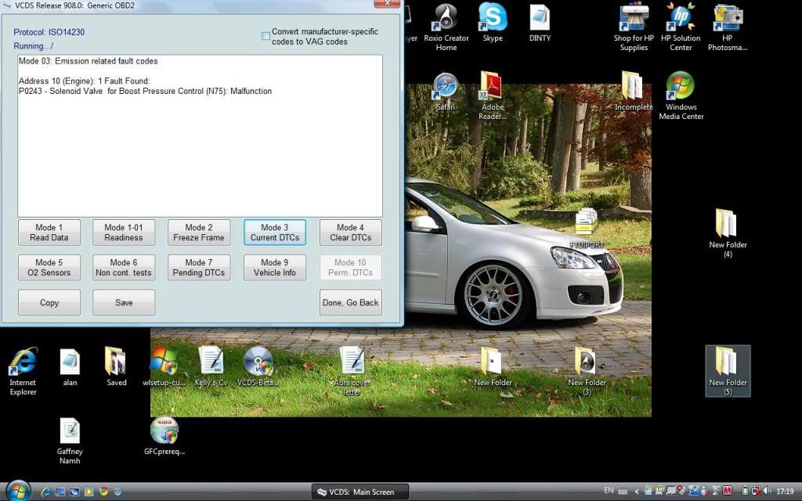The width and height of the screenshot is (802, 501).
Task: Select the New Folder (3) icon
Action: (x=587, y=371)
